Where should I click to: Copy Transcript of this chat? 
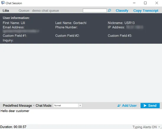click(x=146, y=11)
